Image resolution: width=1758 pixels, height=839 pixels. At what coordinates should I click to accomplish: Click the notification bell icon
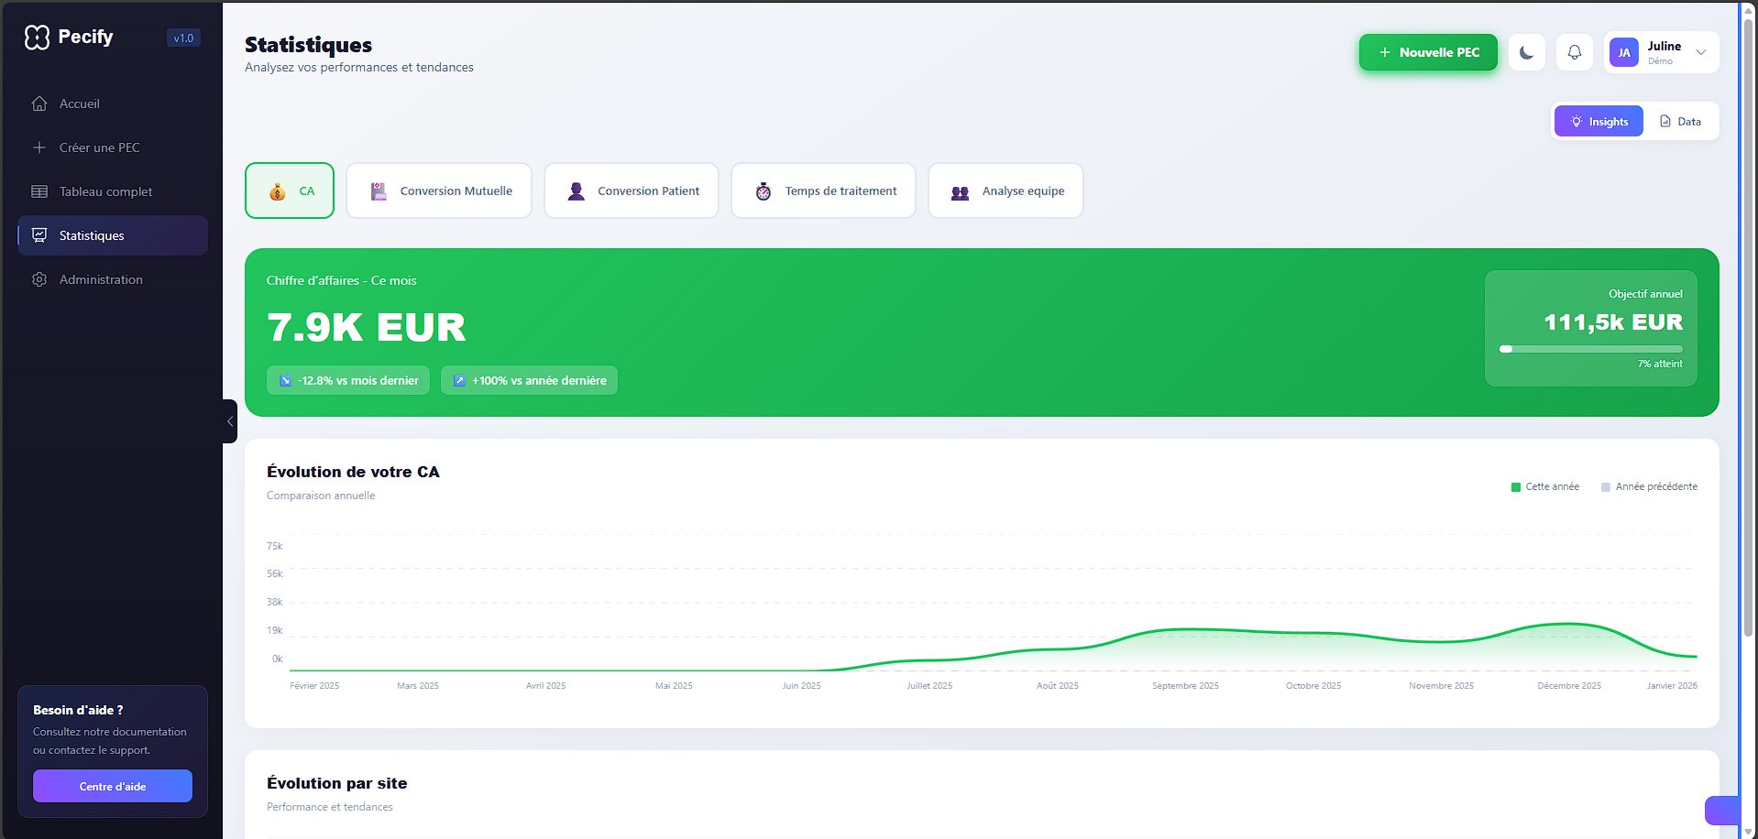pos(1575,52)
